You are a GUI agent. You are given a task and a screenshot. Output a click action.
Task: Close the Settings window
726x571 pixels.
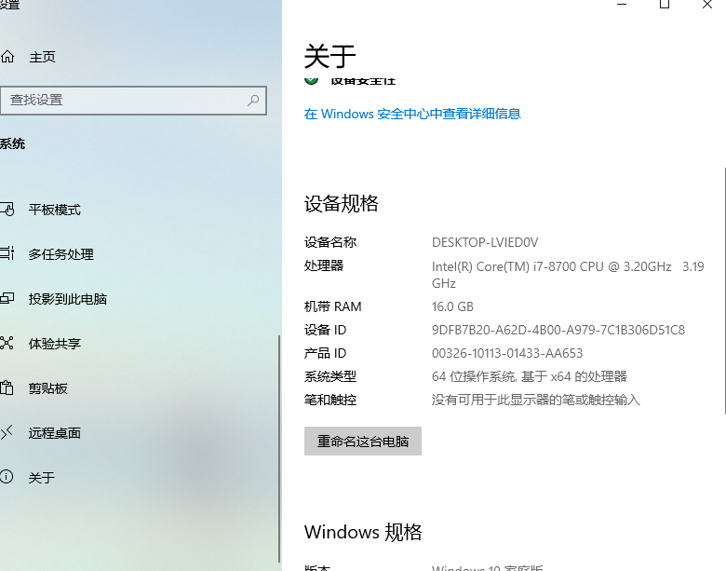[x=707, y=5]
